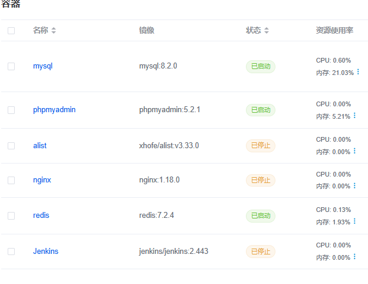This screenshot has width=368, height=284.
Task: Select the Jenkins container checkbox
Action: (11, 252)
